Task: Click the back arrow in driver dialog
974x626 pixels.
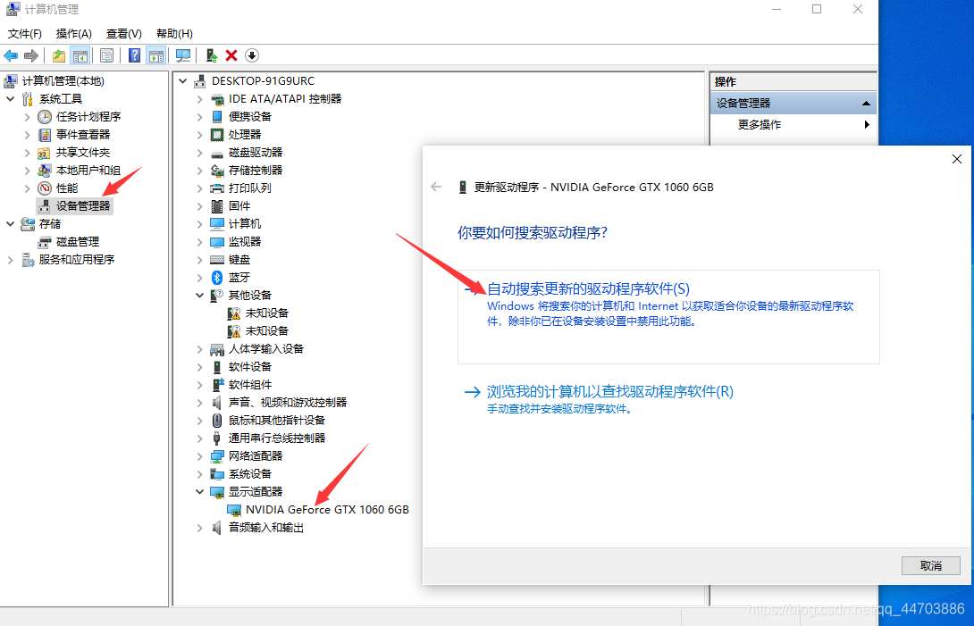Action: (436, 187)
